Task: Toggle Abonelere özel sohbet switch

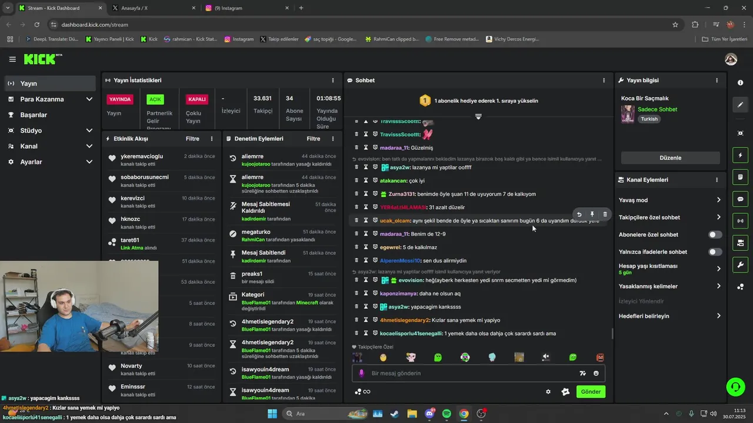Action: click(x=715, y=234)
